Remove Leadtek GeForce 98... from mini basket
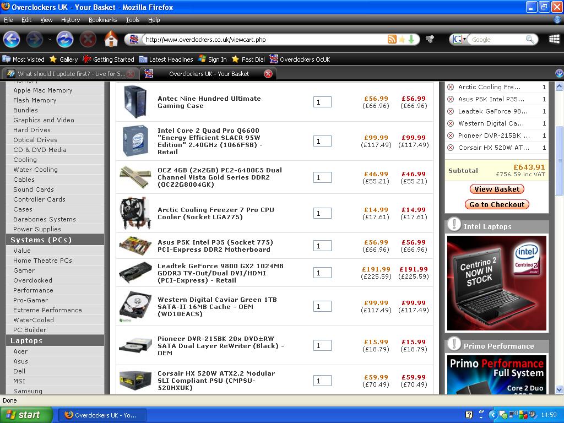The width and height of the screenshot is (564, 423). pos(451,111)
